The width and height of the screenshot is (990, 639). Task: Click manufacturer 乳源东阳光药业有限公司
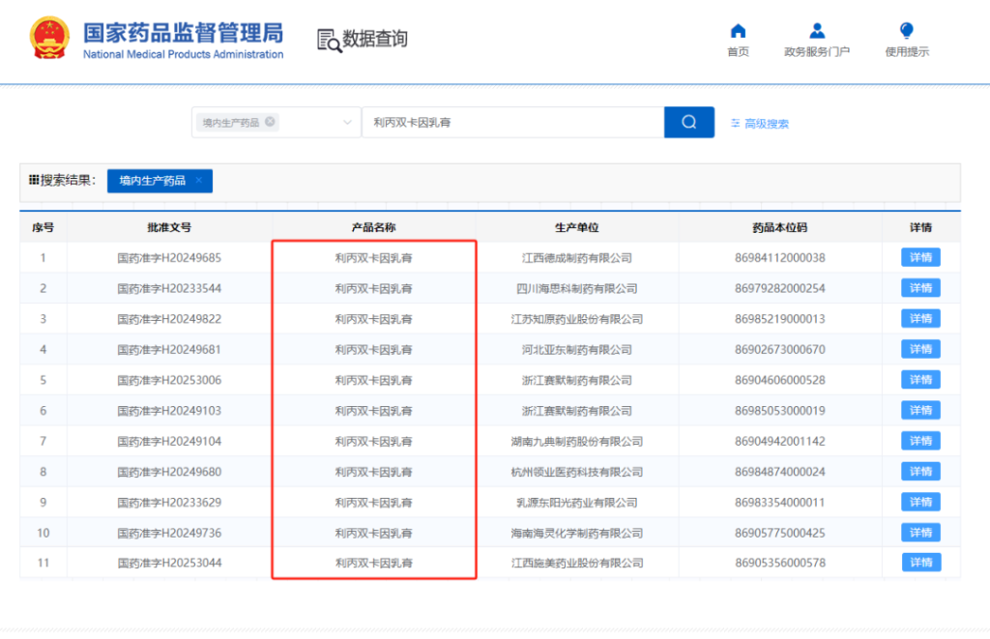click(577, 503)
